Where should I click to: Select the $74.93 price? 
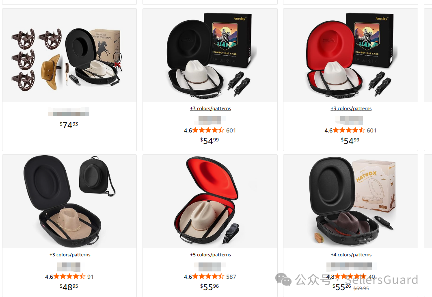click(69, 125)
